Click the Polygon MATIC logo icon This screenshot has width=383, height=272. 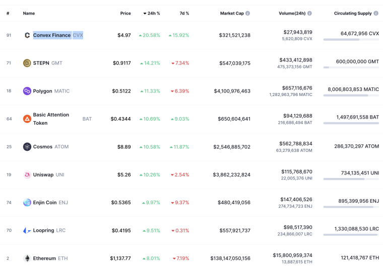[27, 91]
